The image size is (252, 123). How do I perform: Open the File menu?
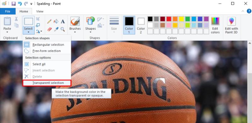click(x=8, y=11)
